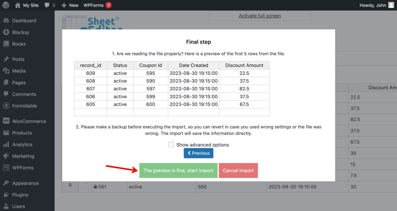Click the Activate full screen link

click(260, 15)
